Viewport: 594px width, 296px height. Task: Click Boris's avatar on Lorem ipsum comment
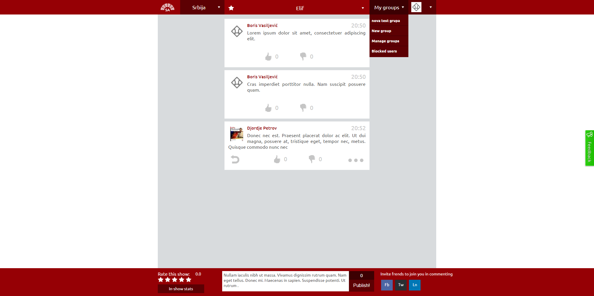pos(237,31)
